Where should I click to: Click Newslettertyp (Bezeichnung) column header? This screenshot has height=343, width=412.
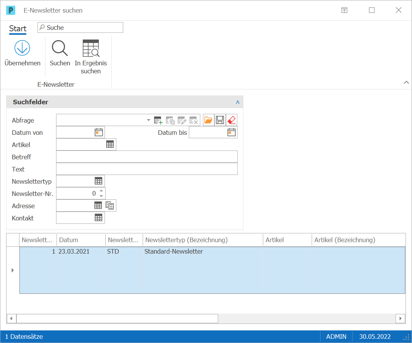203,240
